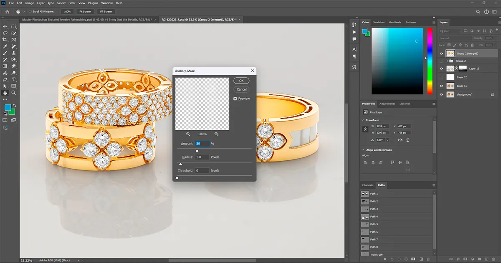Select the Crop tool
The width and height of the screenshot is (501, 263).
click(x=5, y=40)
